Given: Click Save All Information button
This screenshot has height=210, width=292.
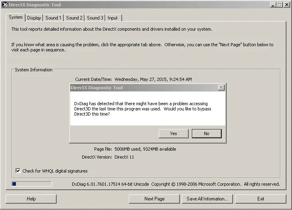Looking at the screenshot, I should (207, 199).
